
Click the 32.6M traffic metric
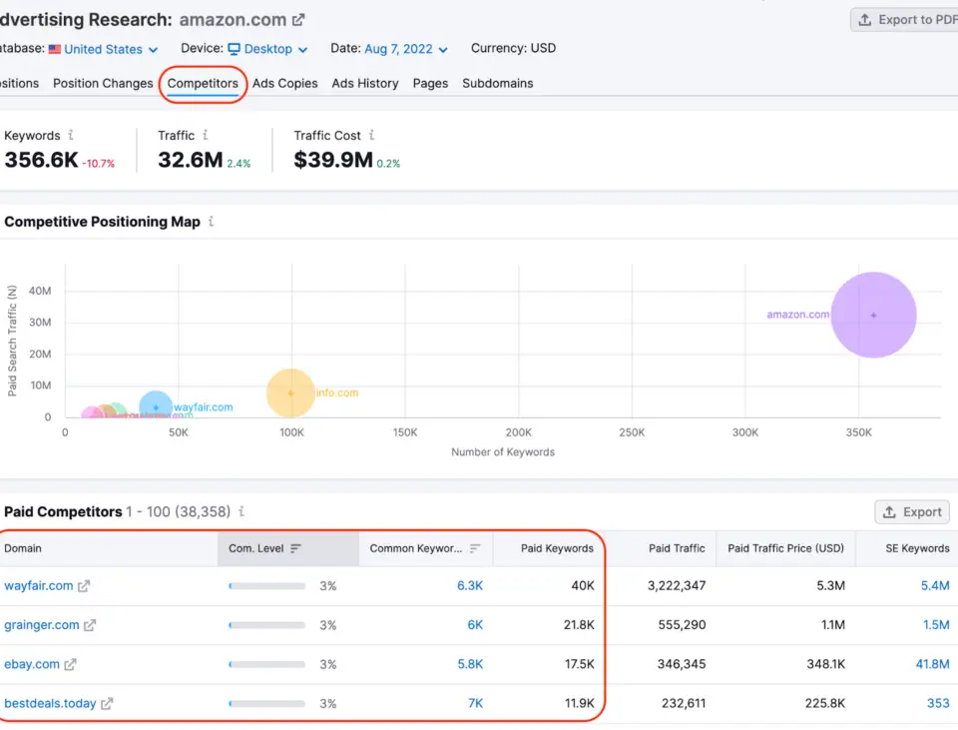[190, 160]
